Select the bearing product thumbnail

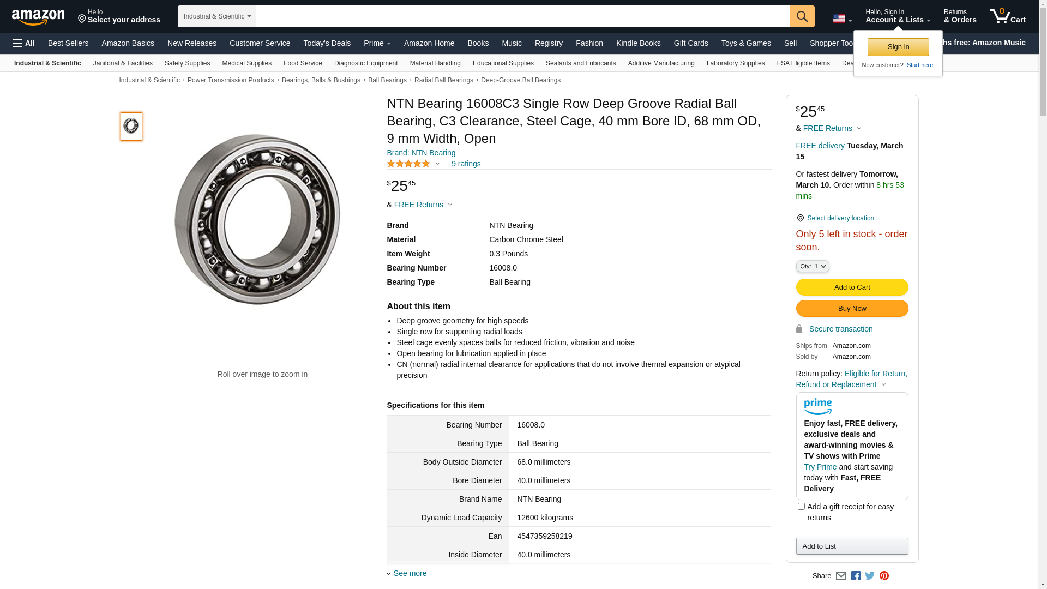pos(131,127)
